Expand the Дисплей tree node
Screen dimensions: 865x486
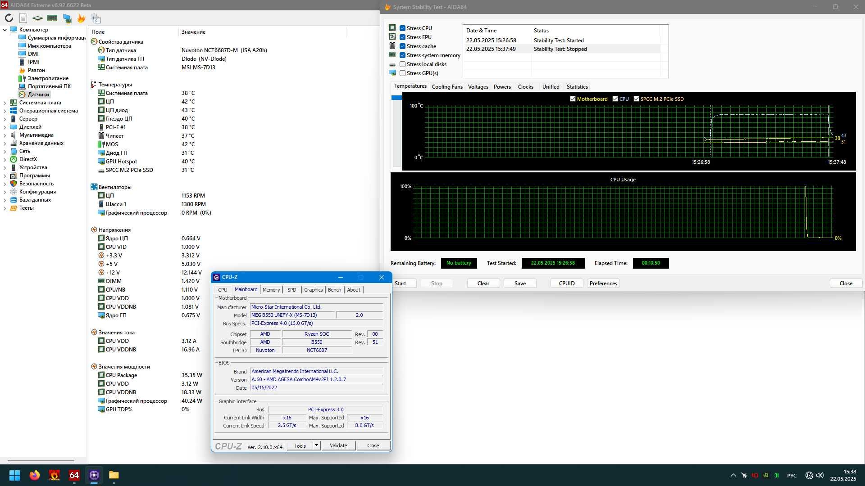(5, 127)
